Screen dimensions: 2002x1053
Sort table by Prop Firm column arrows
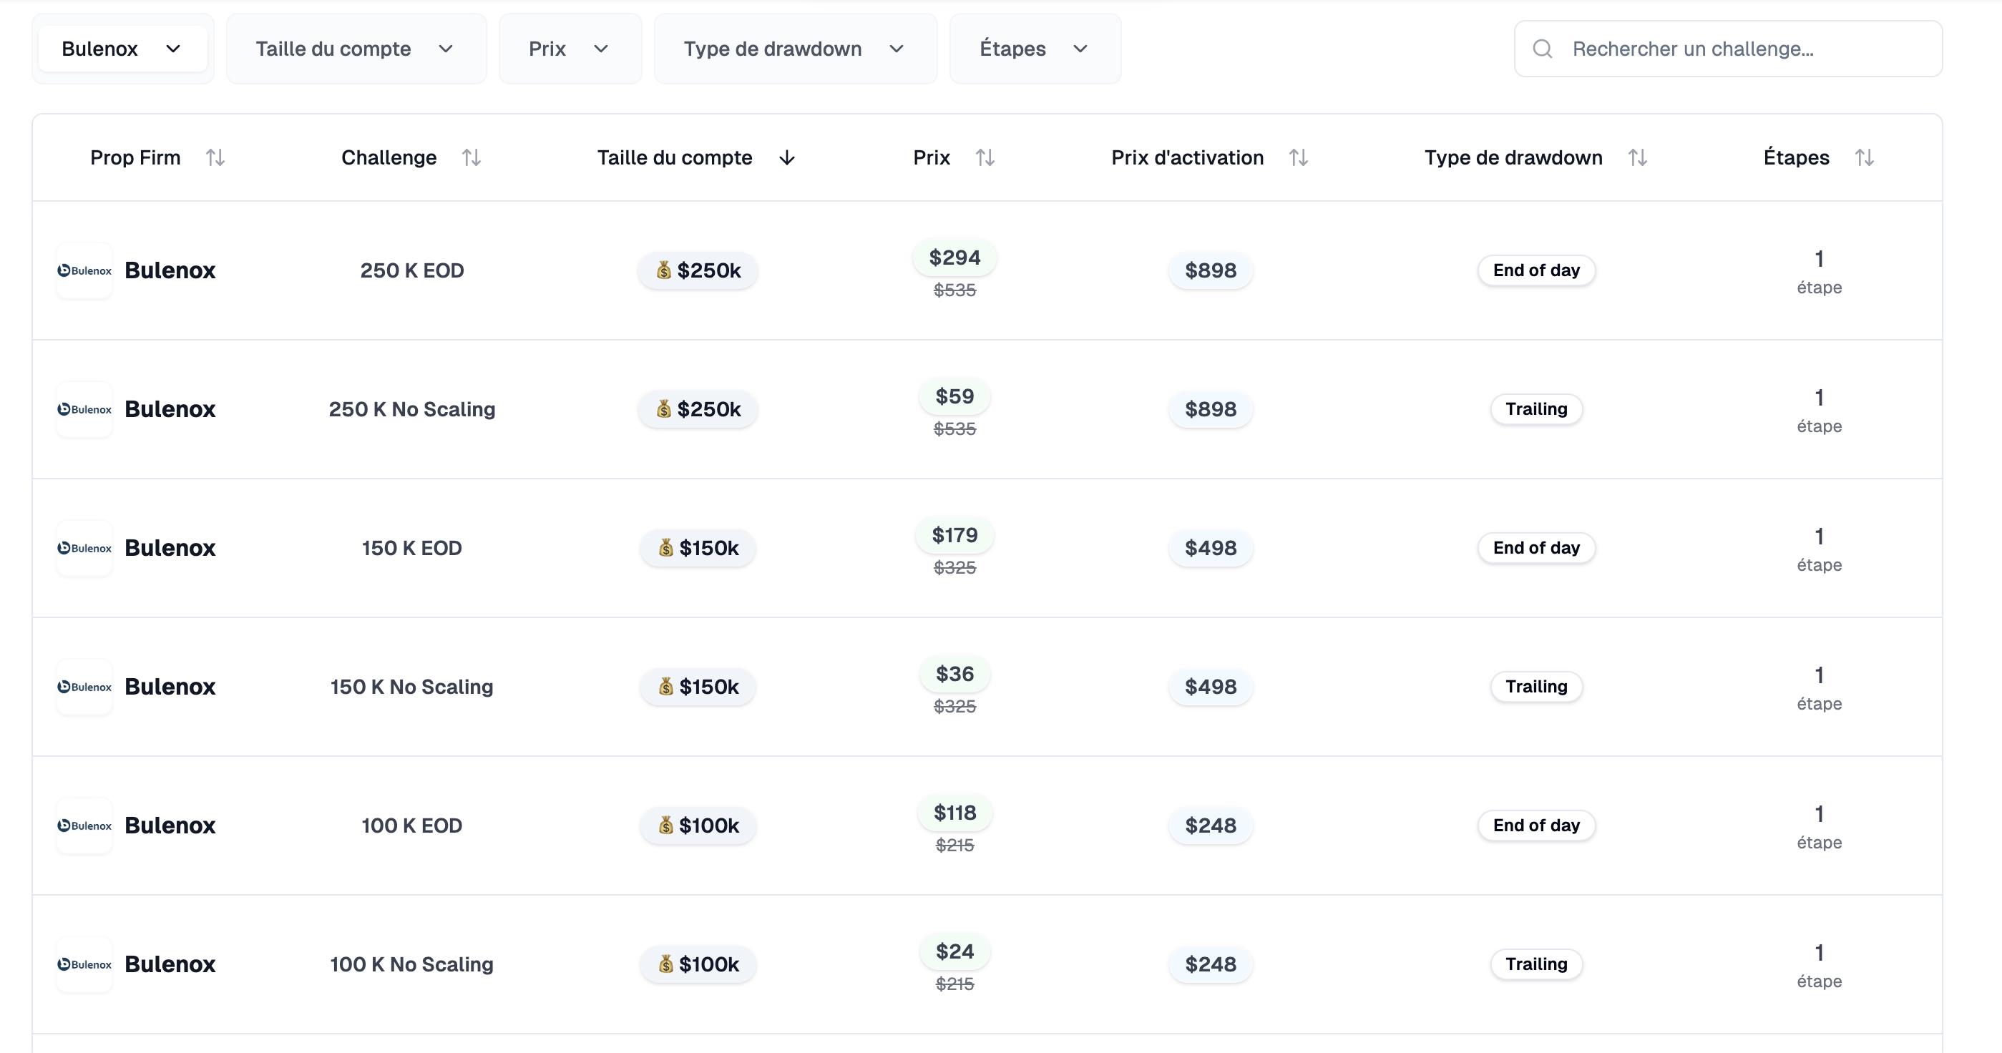pyautogui.click(x=215, y=158)
